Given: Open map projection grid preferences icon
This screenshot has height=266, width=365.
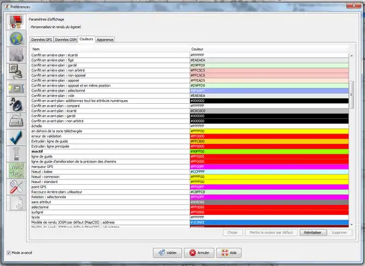Looking at the screenshot, I should tap(16, 55).
